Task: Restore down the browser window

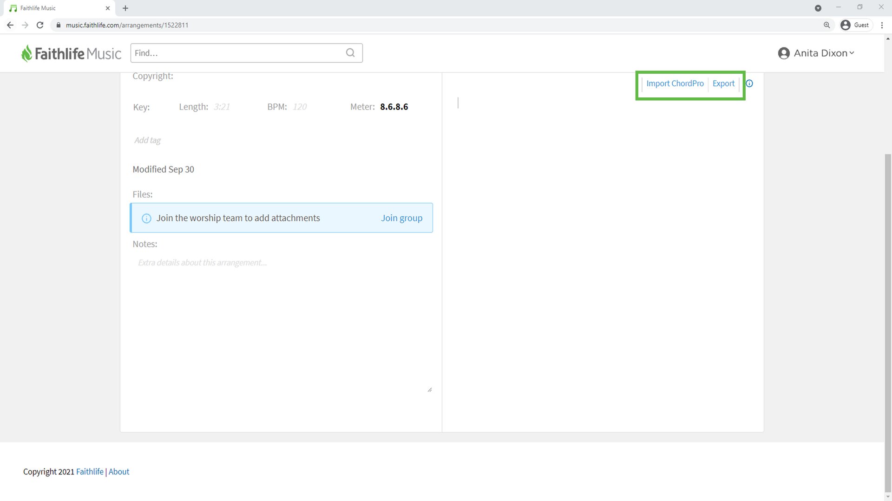Action: 860,7
